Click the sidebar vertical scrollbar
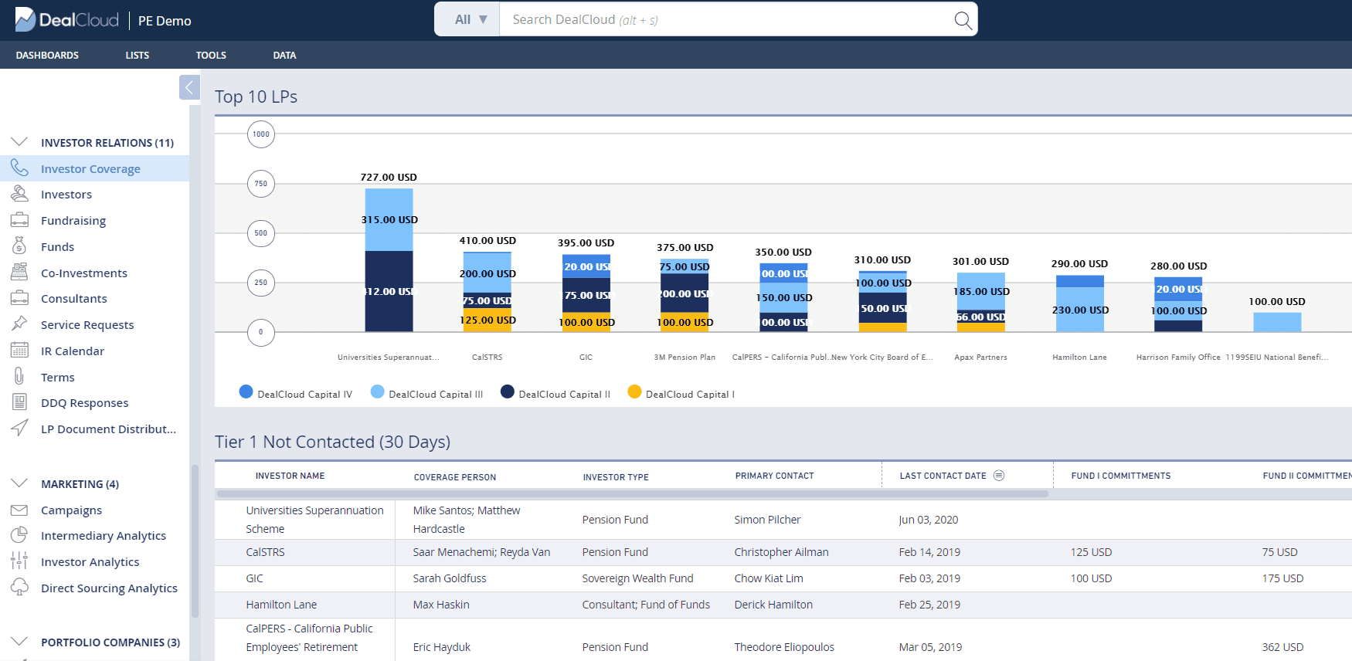1352x661 pixels. (195, 541)
